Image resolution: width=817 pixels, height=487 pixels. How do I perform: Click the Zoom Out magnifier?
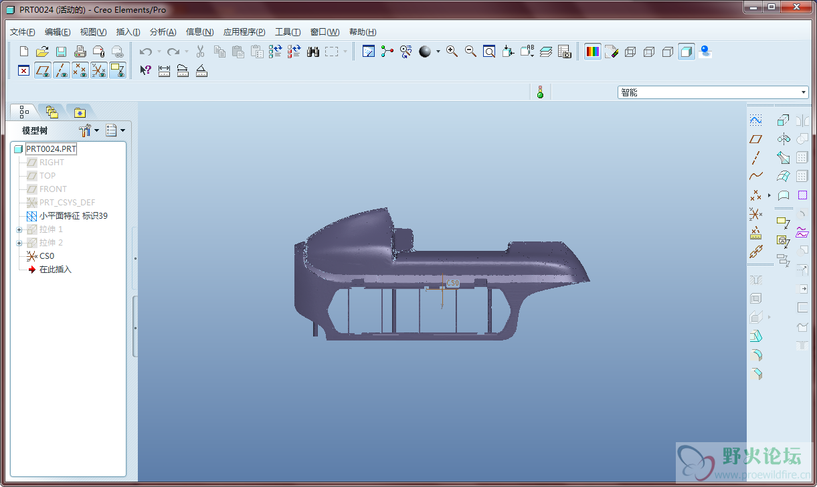[470, 52]
